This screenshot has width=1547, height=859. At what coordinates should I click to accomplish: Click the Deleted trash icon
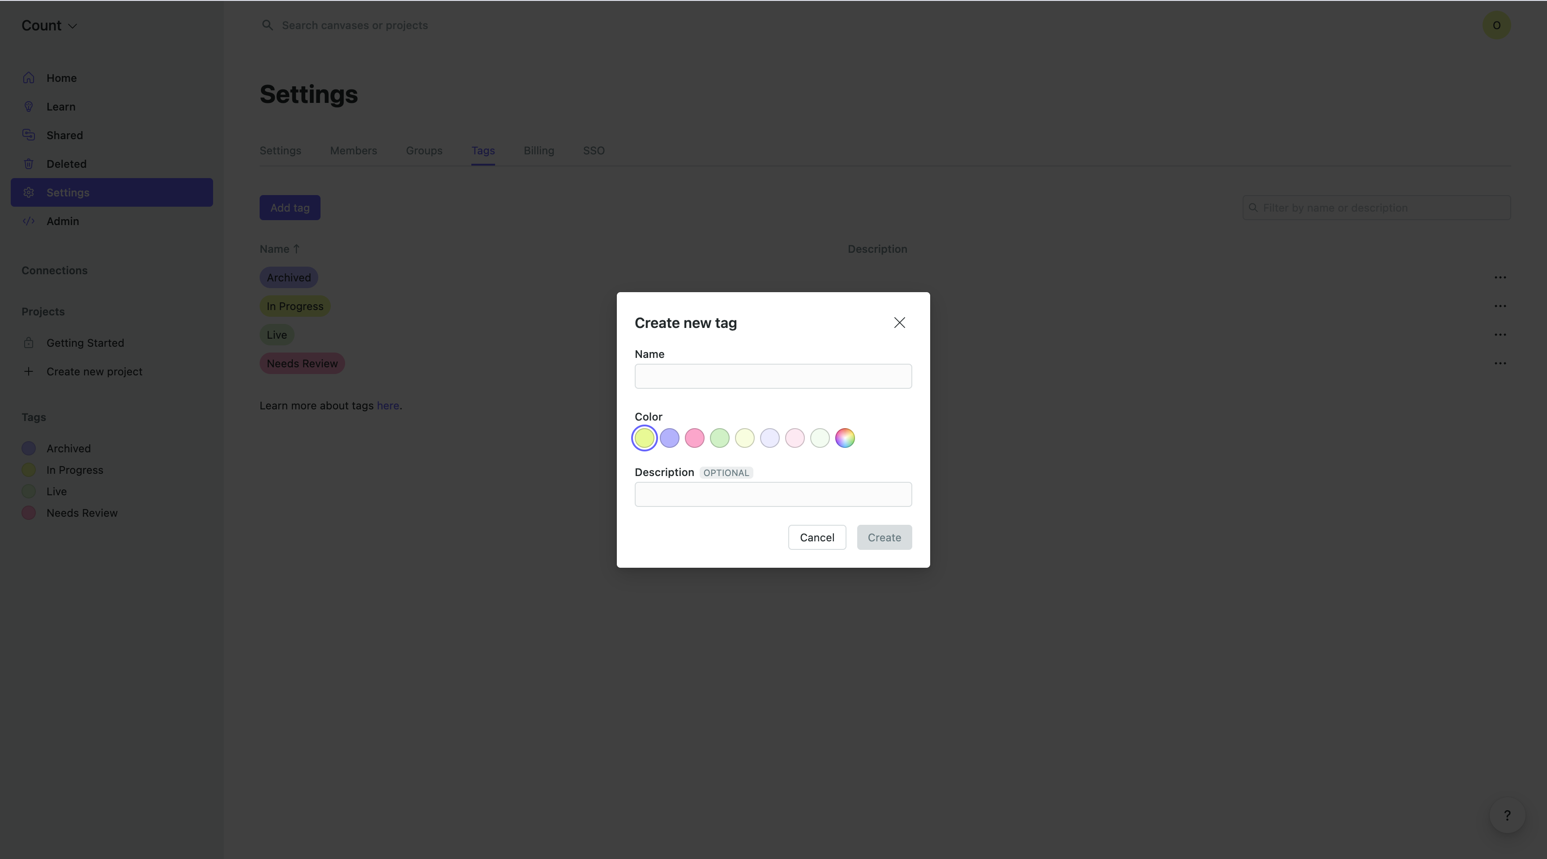tap(28, 164)
